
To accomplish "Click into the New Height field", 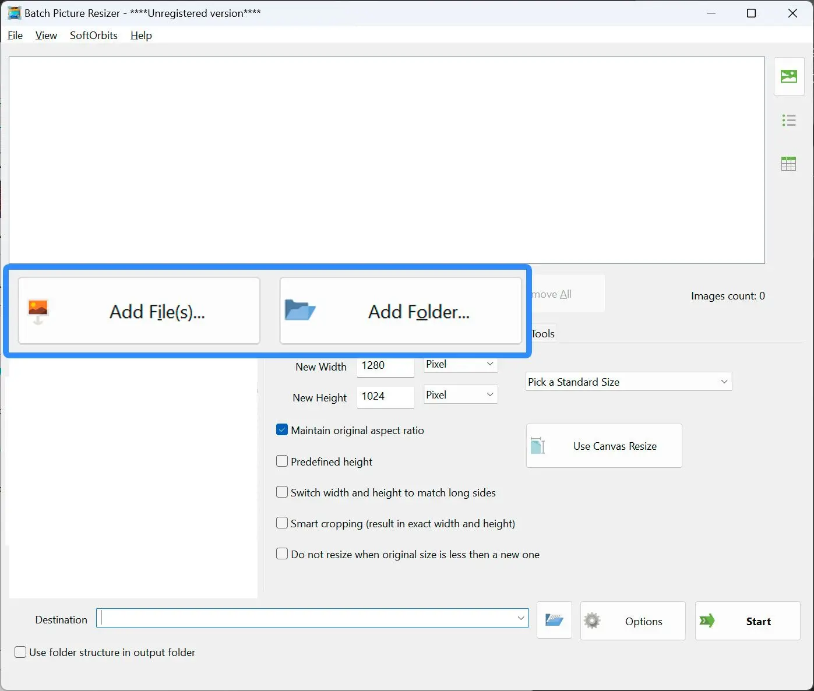I will (385, 397).
